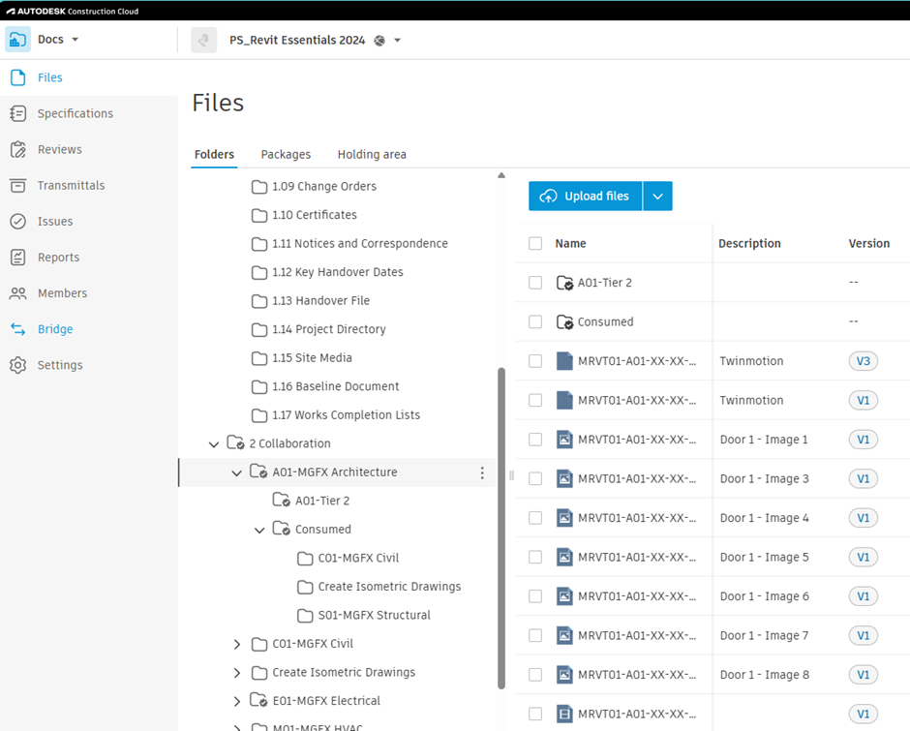Click the 2 Collaboration shared folder icon
This screenshot has width=910, height=731.
(235, 443)
